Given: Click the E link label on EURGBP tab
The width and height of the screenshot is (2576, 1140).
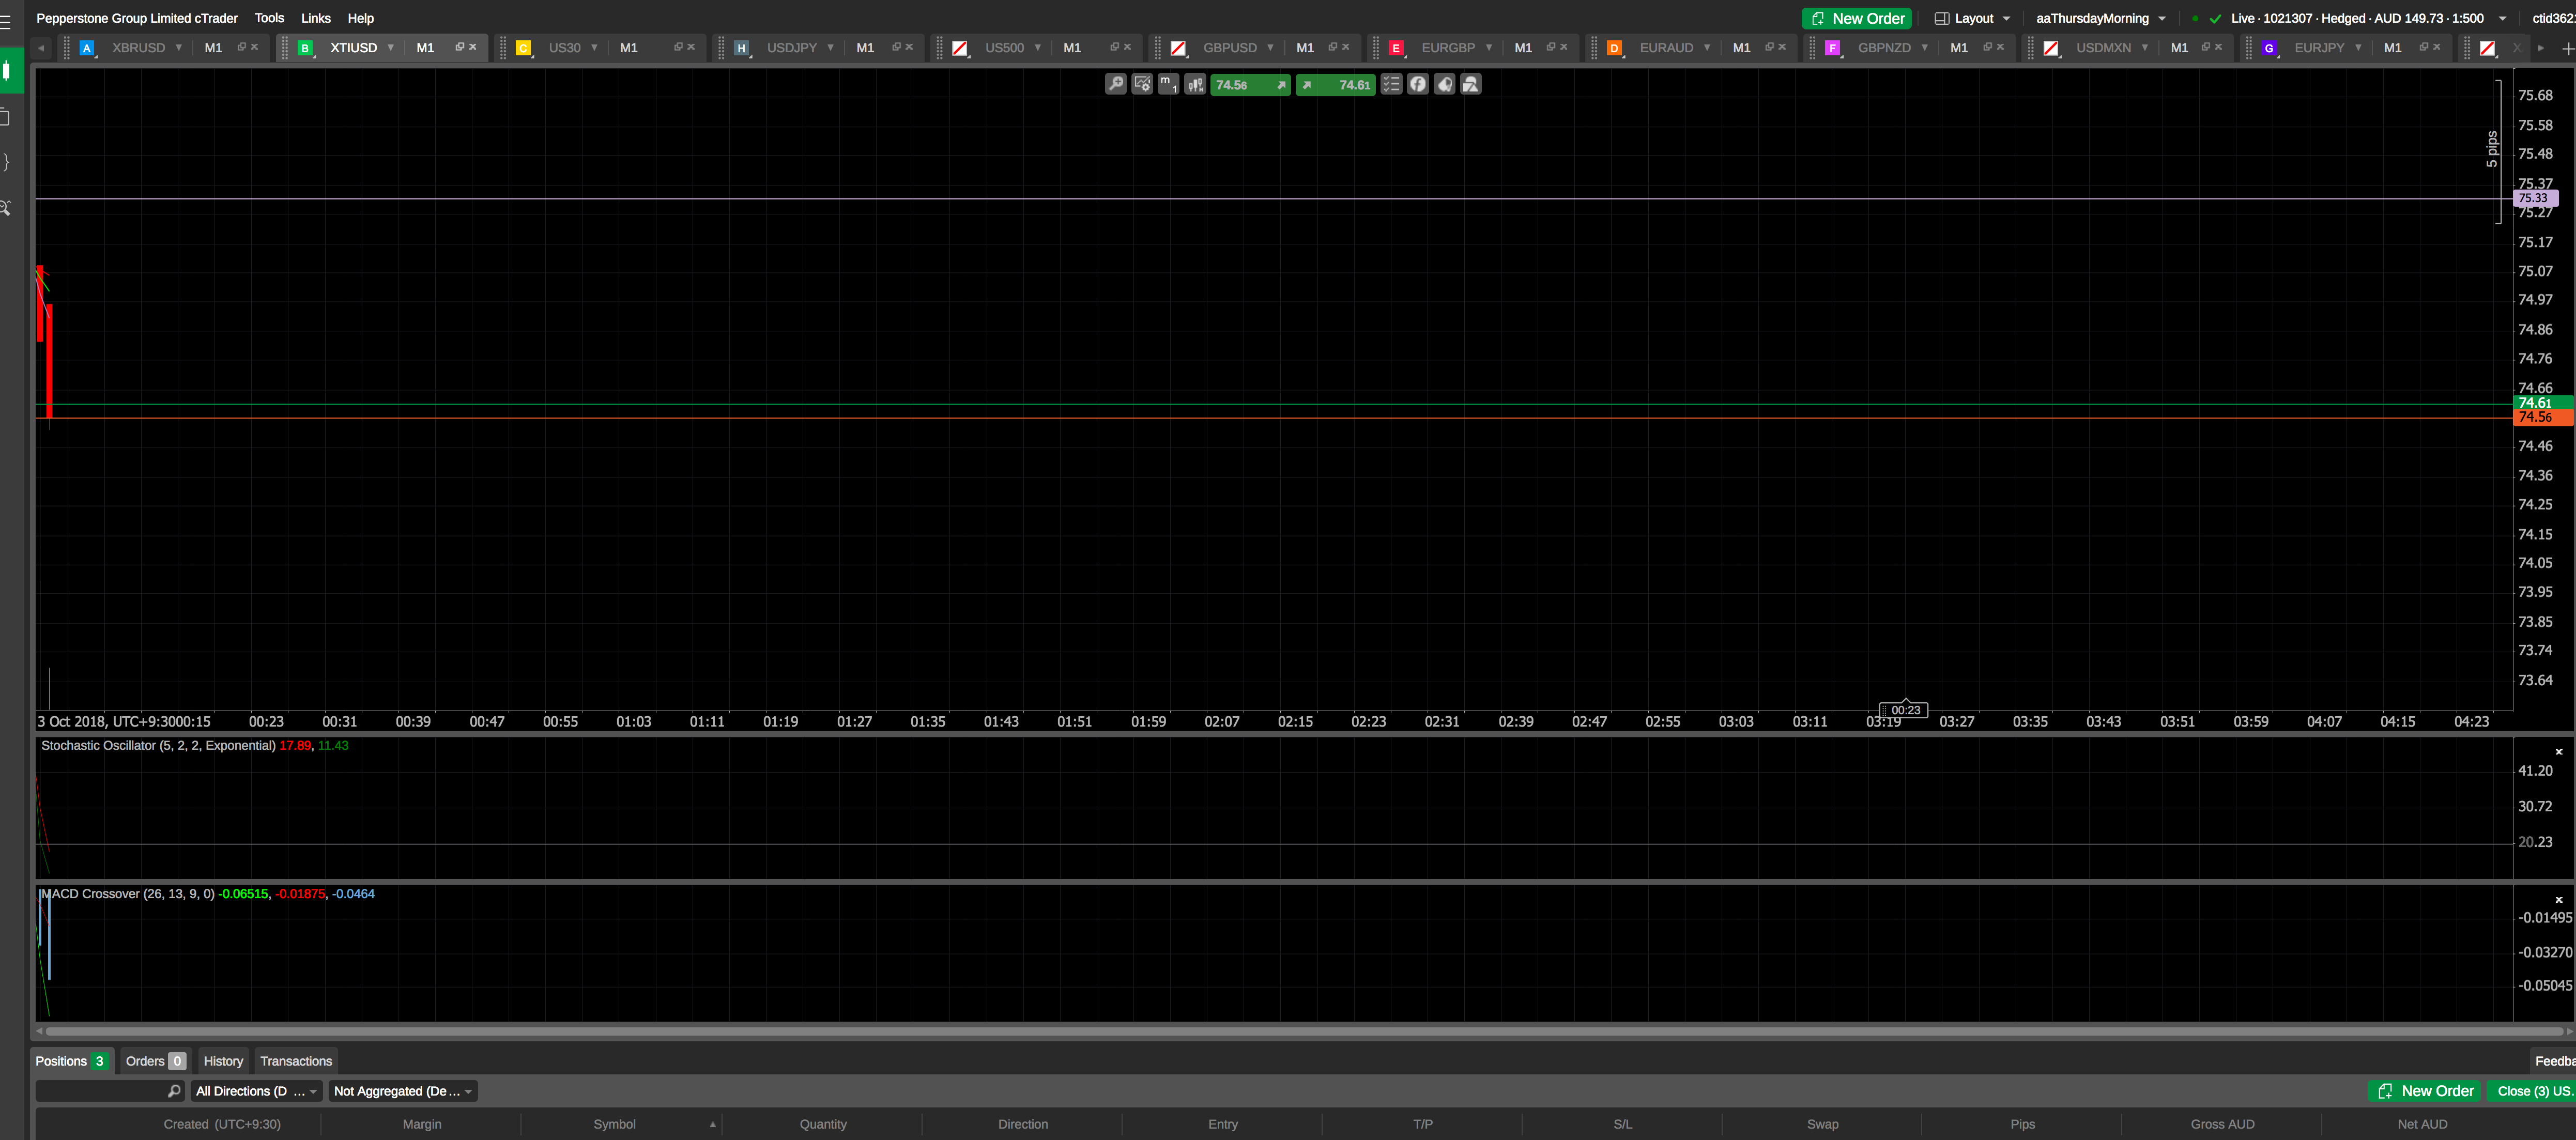Looking at the screenshot, I should click(x=1396, y=48).
